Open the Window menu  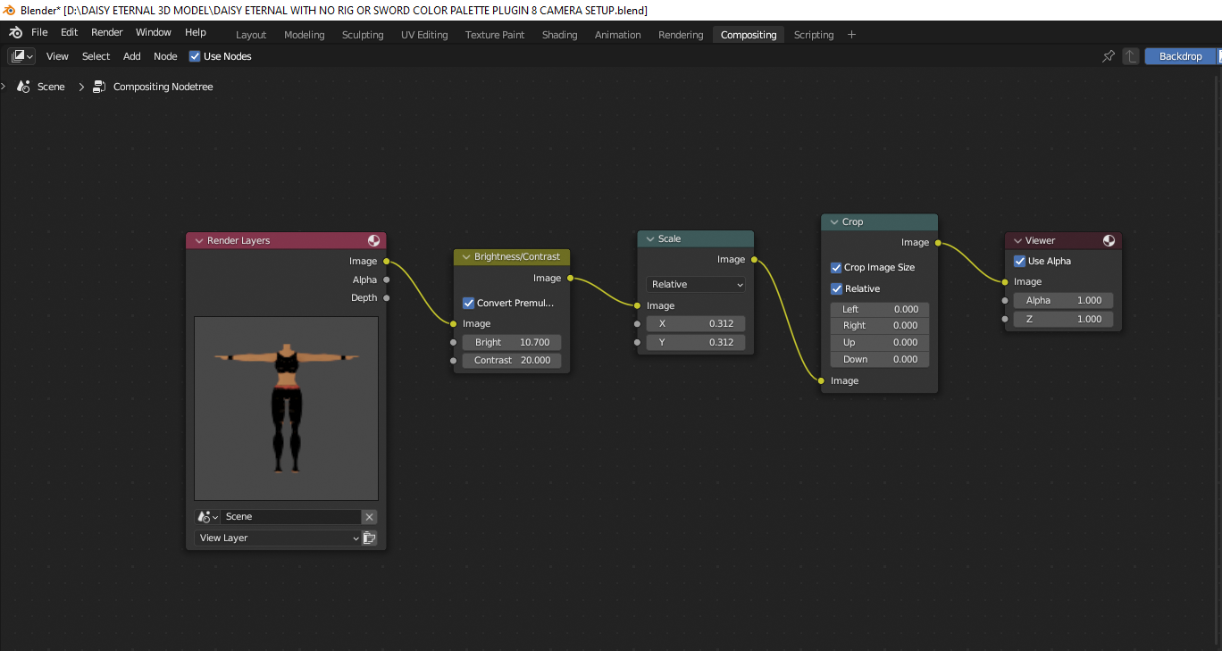[x=154, y=32]
